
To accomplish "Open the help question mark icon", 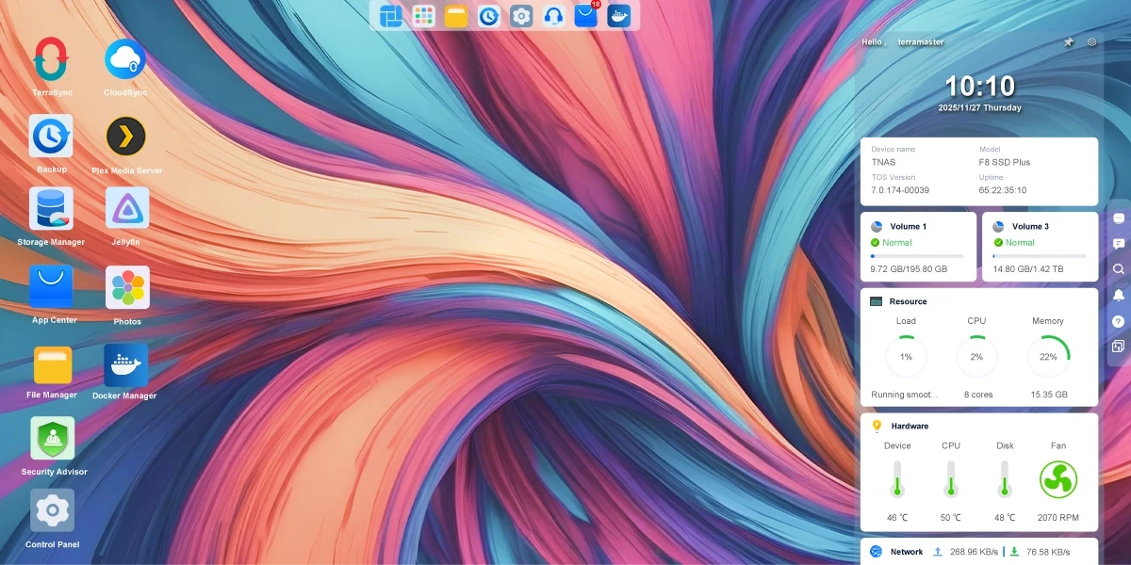I will click(x=1119, y=321).
